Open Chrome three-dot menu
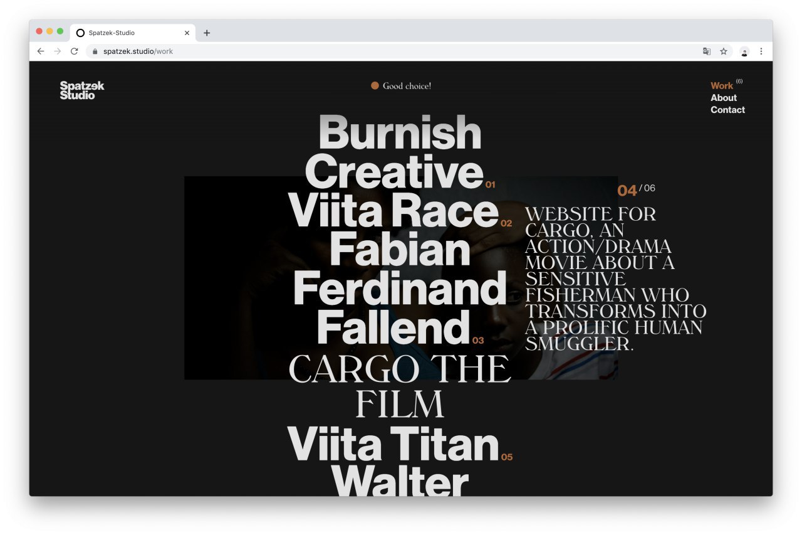Screen dimensions: 802x535 [x=761, y=51]
